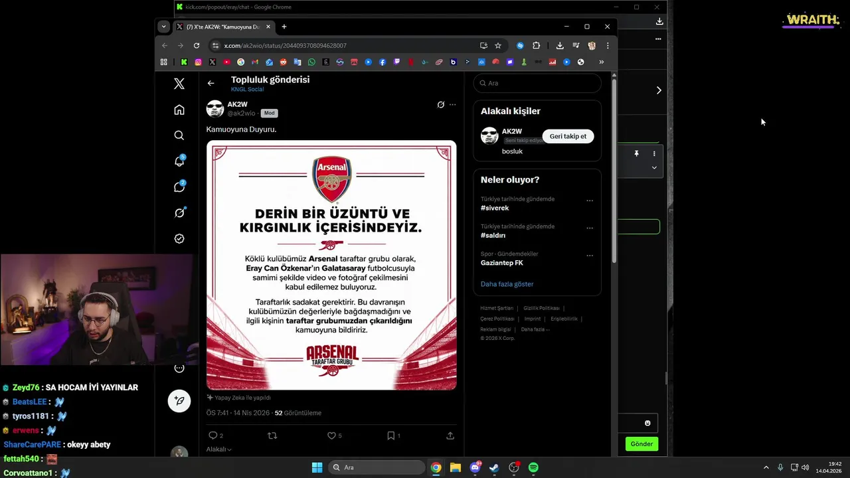Click the compose post feather button
Screen dimensions: 850x478
click(x=179, y=400)
